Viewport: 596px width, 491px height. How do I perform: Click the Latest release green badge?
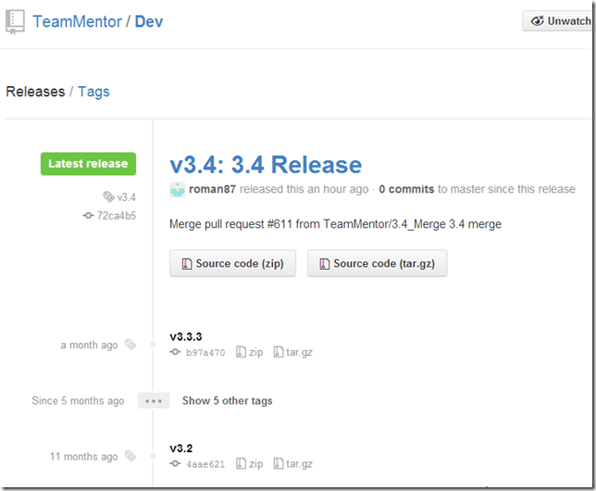[x=88, y=164]
